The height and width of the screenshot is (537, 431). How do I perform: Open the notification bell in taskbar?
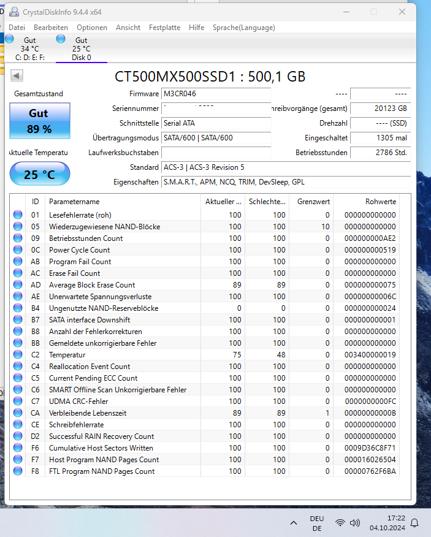(414, 523)
